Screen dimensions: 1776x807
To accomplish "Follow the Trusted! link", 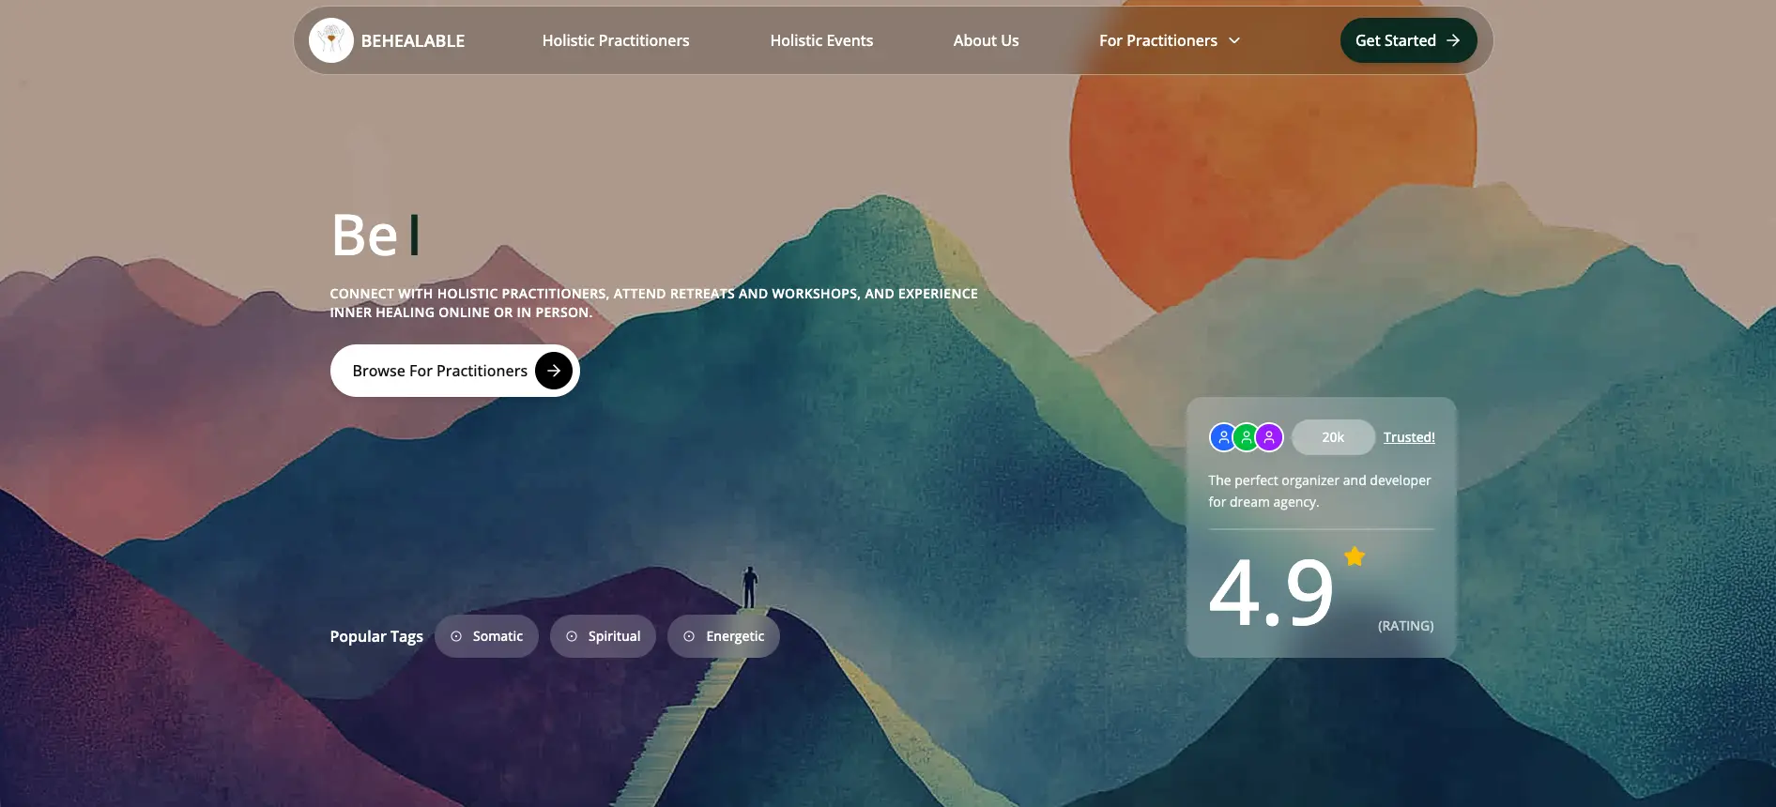I will coord(1409,437).
